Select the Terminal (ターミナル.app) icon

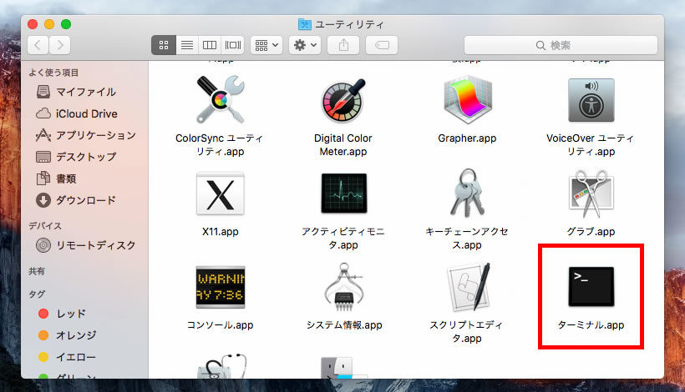coord(591,286)
